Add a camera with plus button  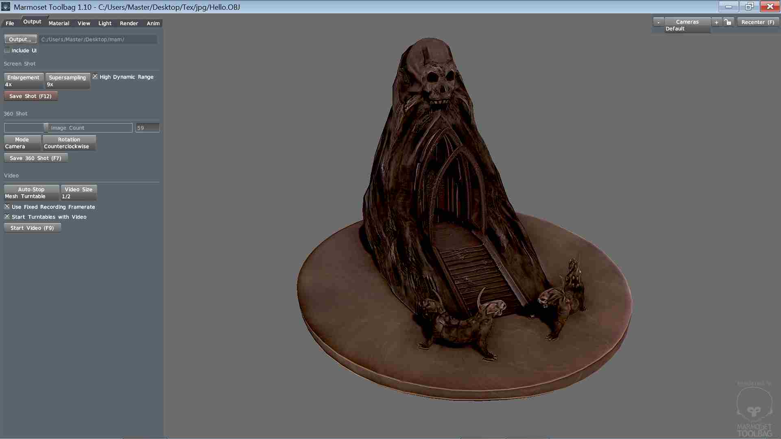pos(716,22)
